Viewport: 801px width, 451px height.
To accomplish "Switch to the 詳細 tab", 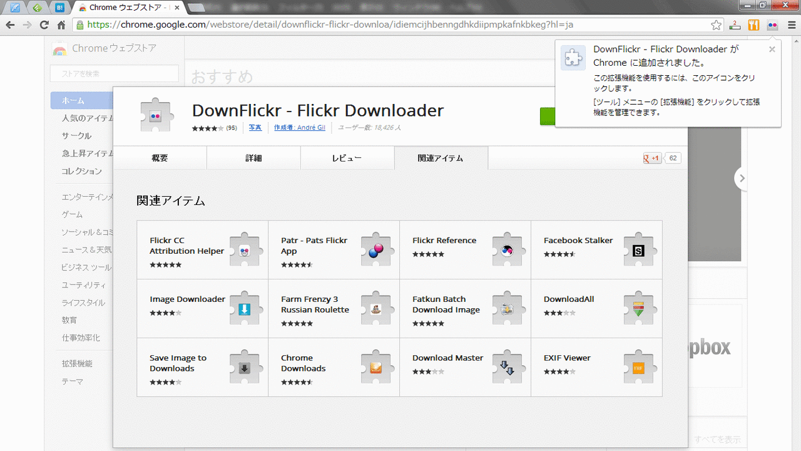I will point(253,158).
